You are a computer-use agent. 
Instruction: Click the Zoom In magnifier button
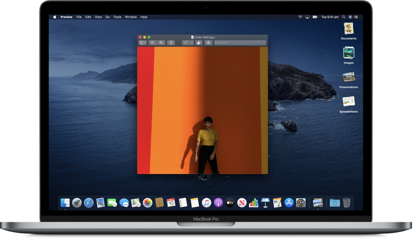tap(161, 43)
